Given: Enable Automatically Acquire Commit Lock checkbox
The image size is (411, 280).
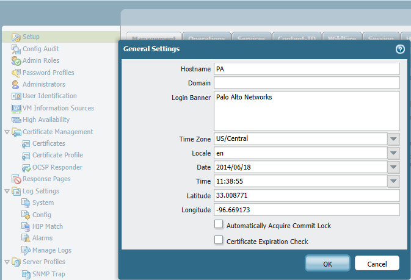Looking at the screenshot, I should [x=219, y=225].
